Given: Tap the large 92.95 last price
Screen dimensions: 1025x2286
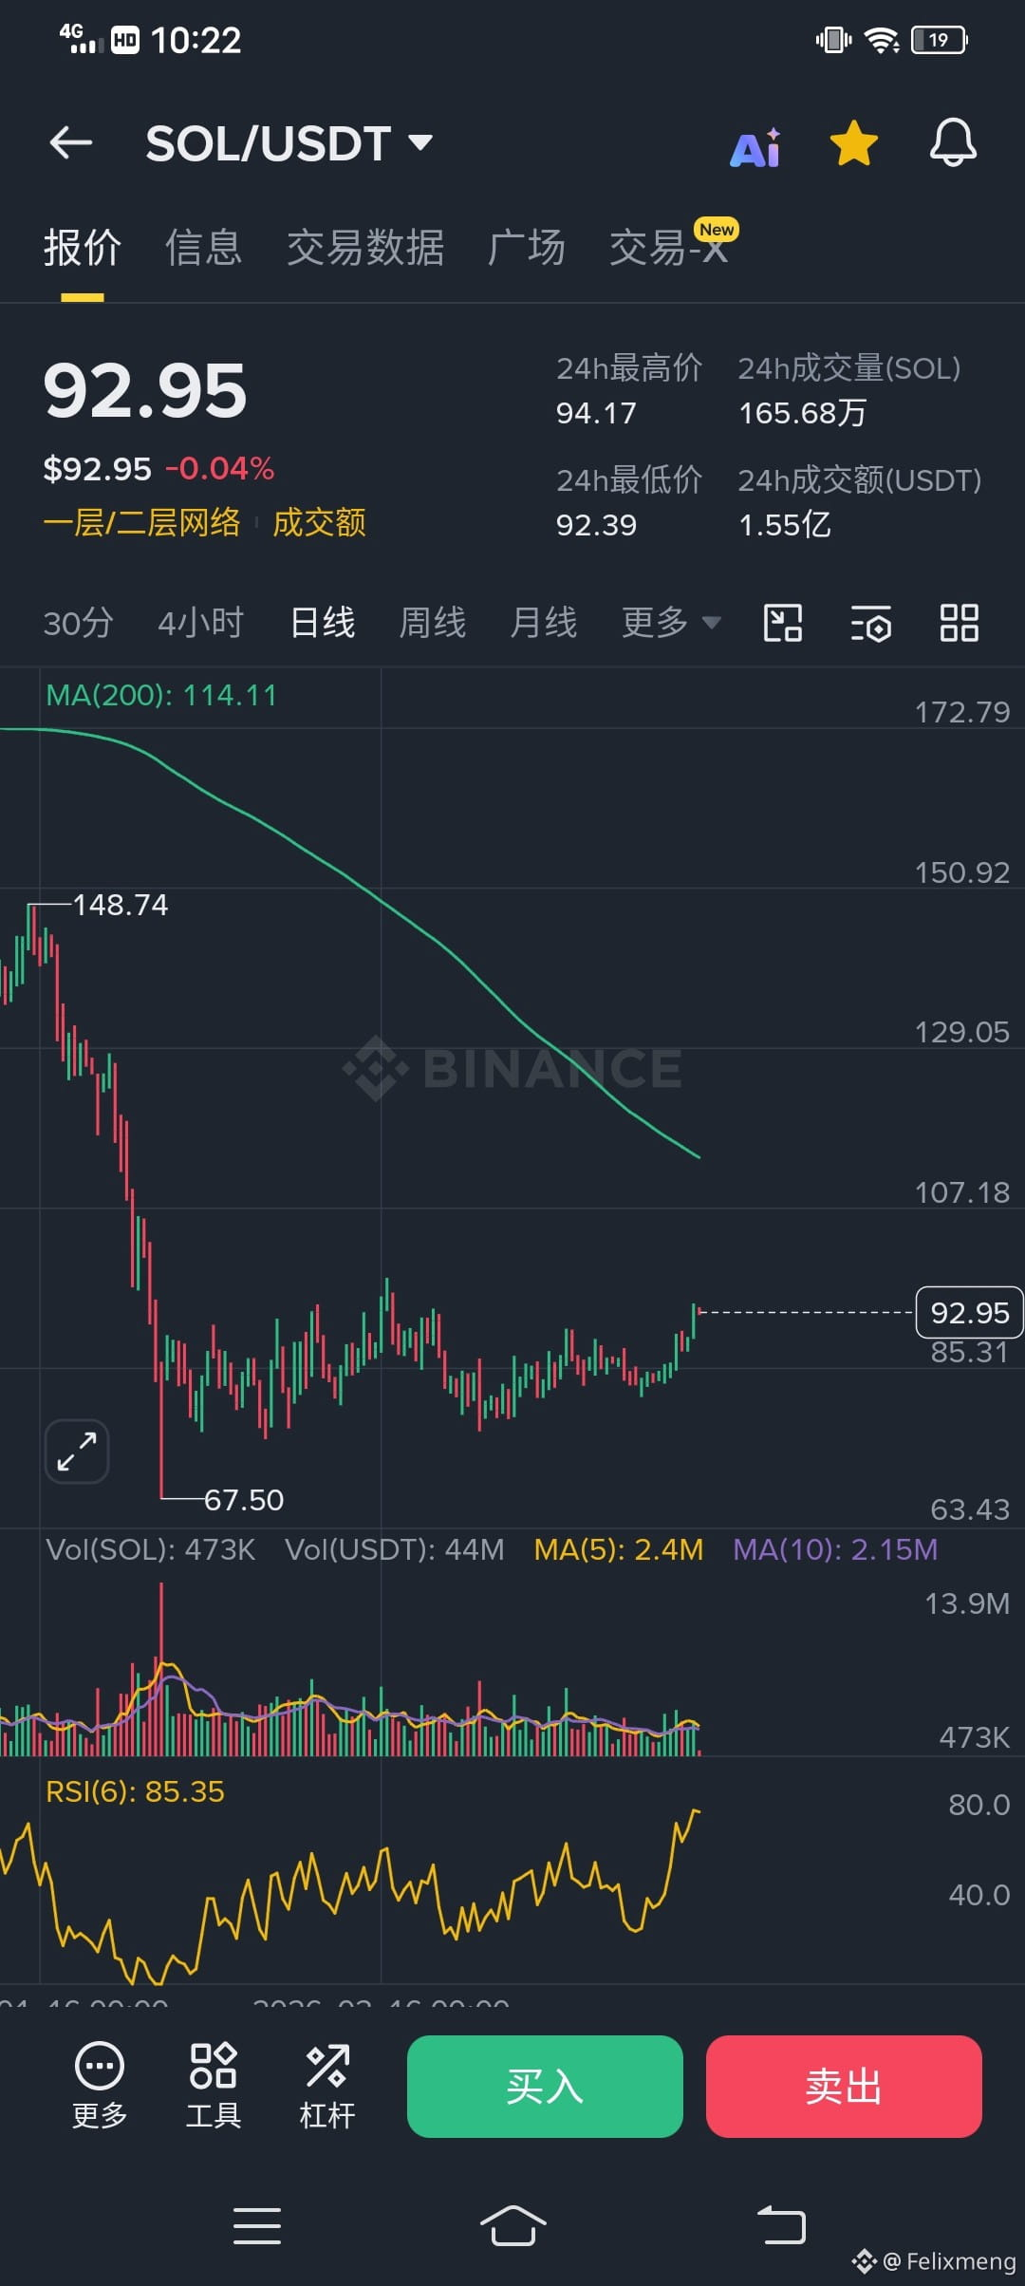Looking at the screenshot, I should (145, 391).
